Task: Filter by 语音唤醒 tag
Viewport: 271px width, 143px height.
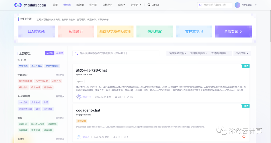Action: click(23, 130)
